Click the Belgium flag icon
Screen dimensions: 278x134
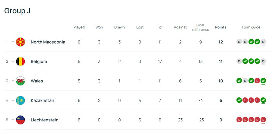coord(20,61)
